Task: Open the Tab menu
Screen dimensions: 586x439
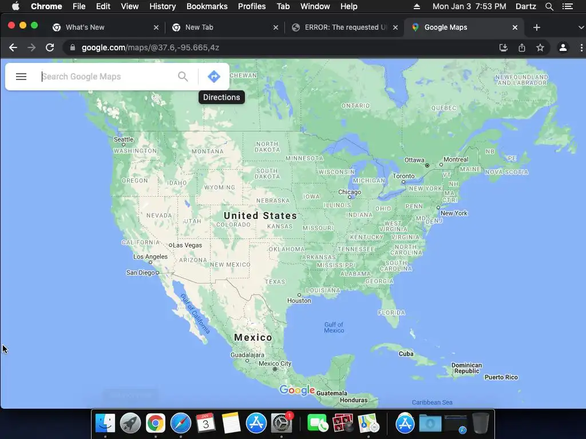Action: point(283,6)
